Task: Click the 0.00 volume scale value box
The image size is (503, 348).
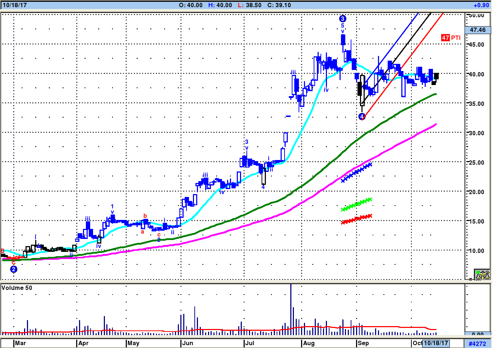Action: pos(477,334)
